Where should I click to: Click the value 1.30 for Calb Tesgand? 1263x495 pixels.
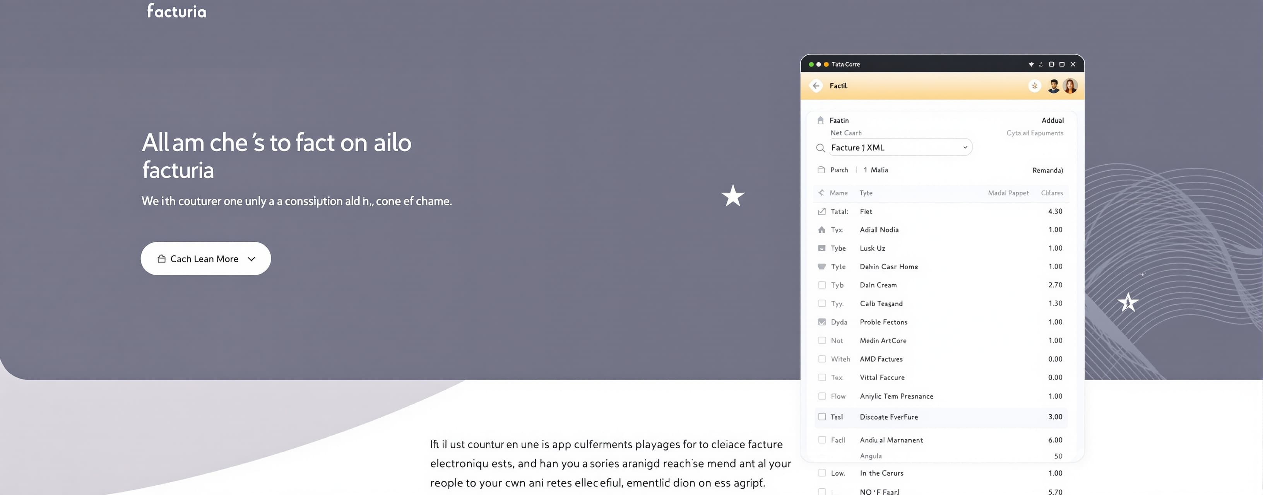coord(1055,303)
